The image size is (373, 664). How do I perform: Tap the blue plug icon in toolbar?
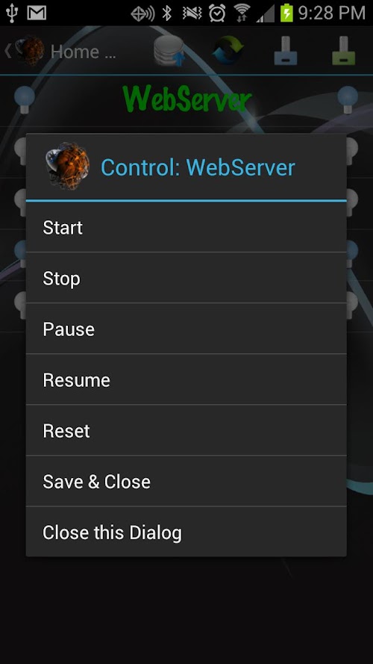286,51
